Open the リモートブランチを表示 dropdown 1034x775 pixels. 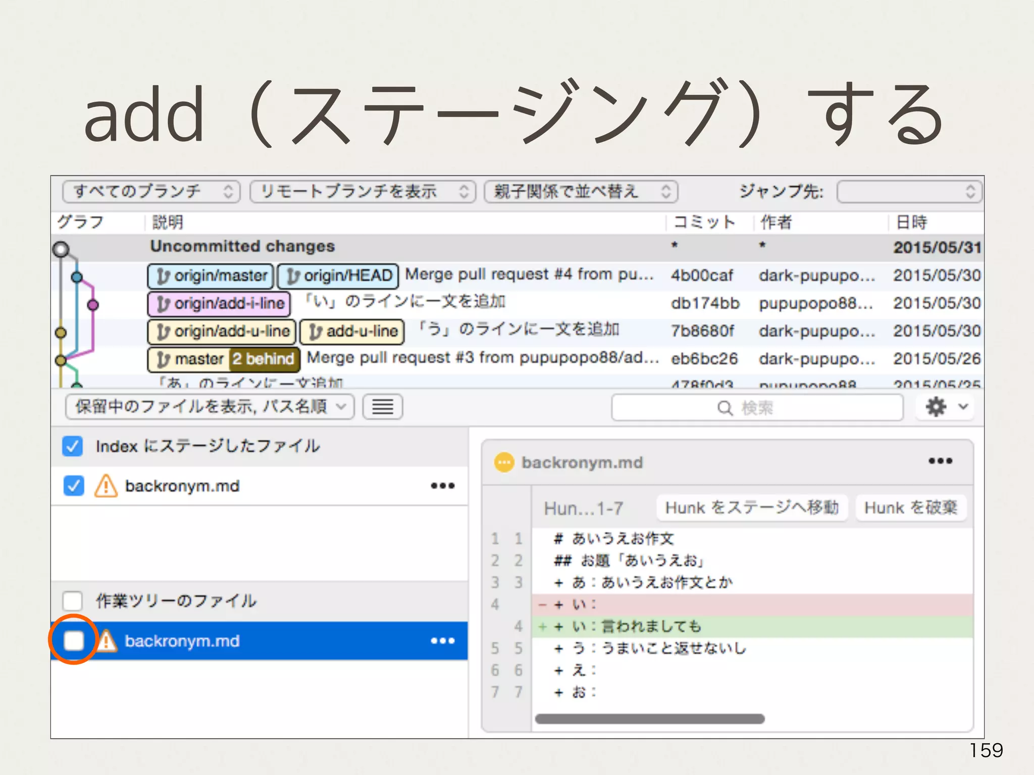tap(363, 192)
